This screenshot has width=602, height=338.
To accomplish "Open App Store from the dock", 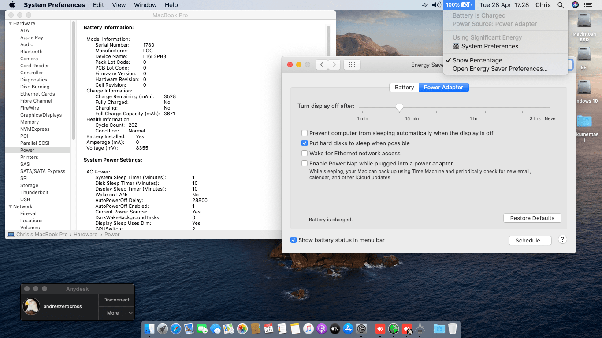I will (x=348, y=328).
